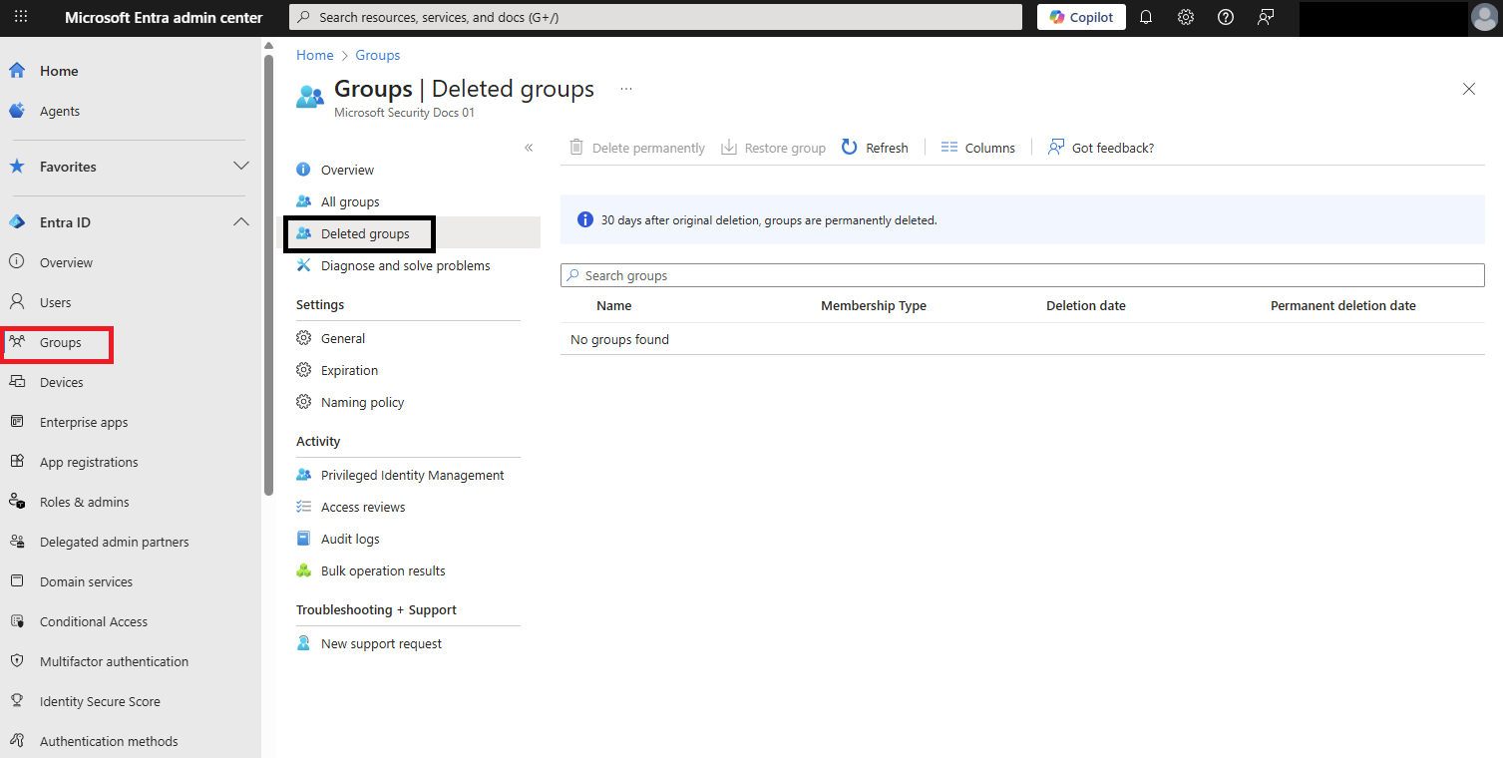Open the notifications bell
The image size is (1503, 758).
[1145, 17]
